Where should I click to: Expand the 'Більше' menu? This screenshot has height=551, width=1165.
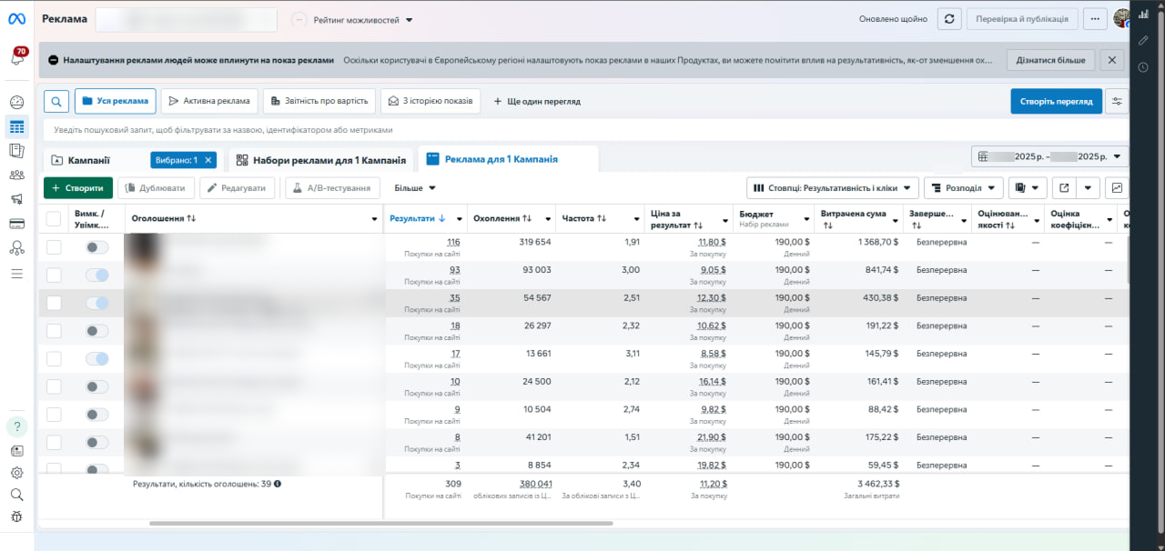pyautogui.click(x=414, y=188)
